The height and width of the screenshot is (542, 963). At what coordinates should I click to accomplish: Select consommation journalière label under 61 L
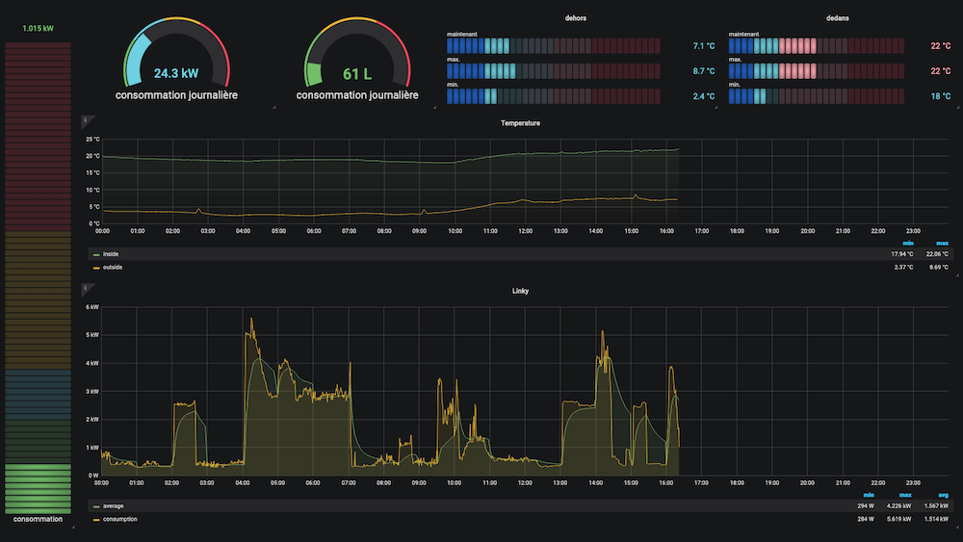357,95
